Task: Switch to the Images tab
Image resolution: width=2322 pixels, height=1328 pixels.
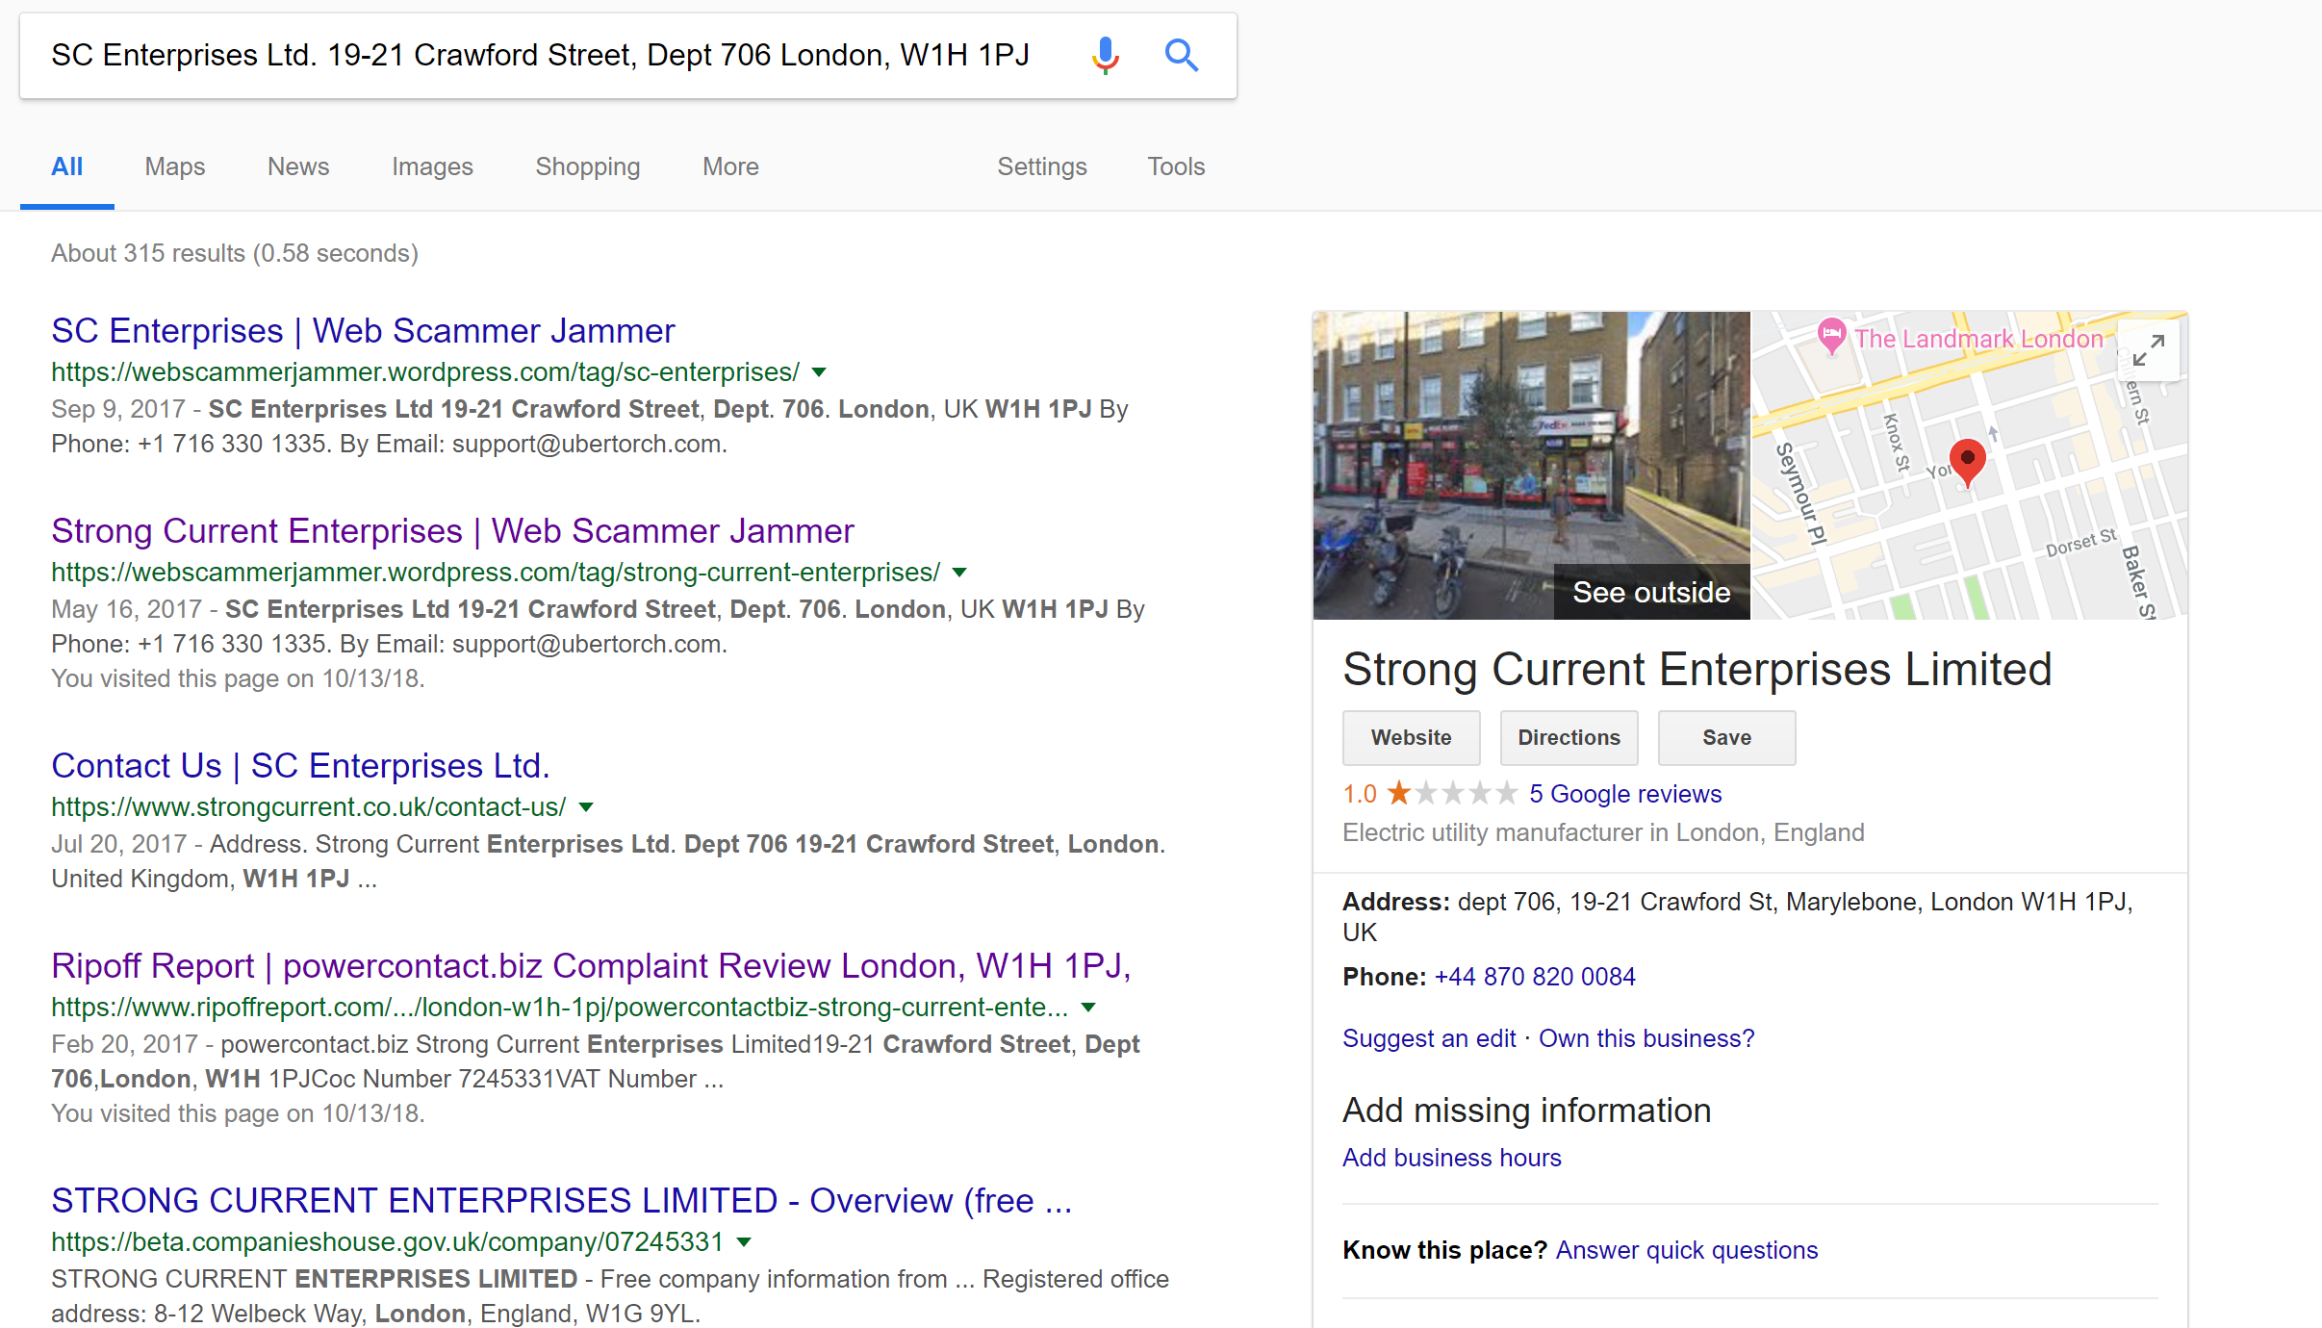Action: tap(432, 167)
